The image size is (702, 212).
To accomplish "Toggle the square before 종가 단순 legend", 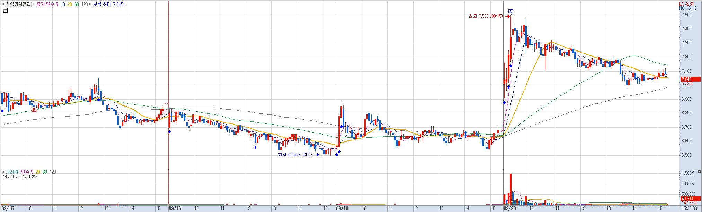I will [x=34, y=4].
